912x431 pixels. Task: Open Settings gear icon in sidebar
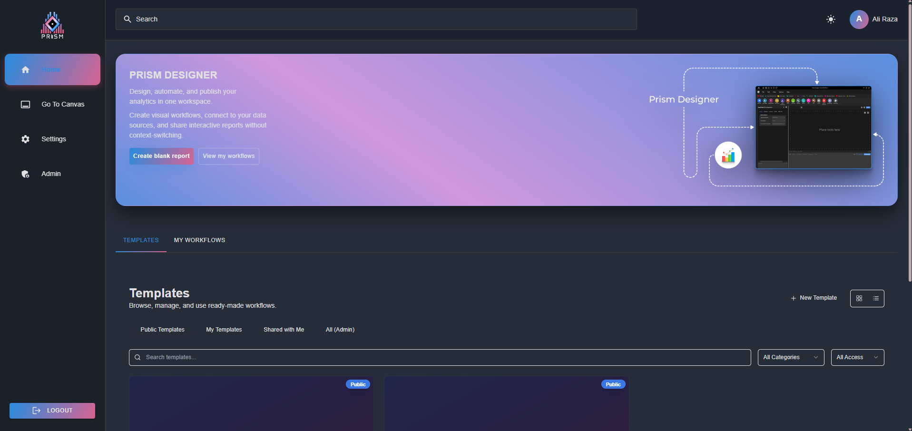point(26,139)
